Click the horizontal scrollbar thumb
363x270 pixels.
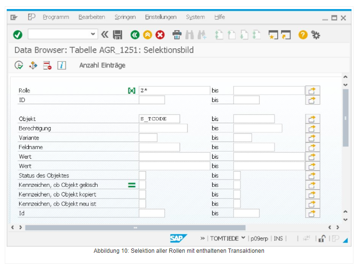[x=135, y=227]
